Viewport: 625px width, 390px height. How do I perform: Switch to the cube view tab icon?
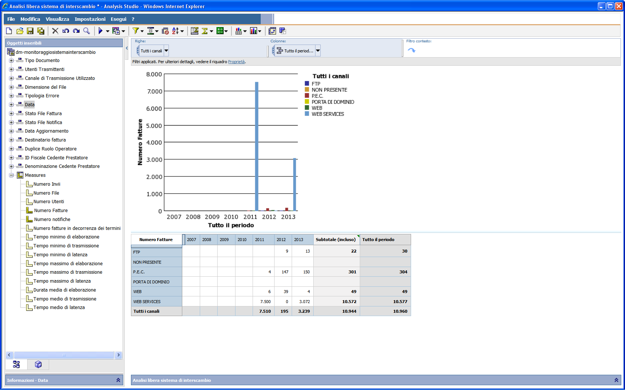coord(38,364)
